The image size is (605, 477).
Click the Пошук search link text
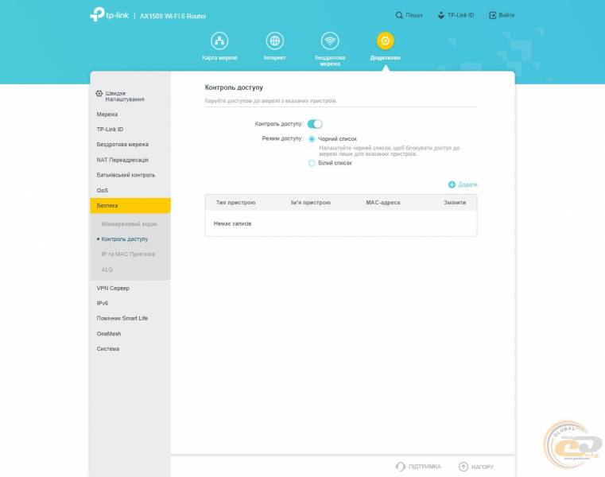click(x=414, y=15)
